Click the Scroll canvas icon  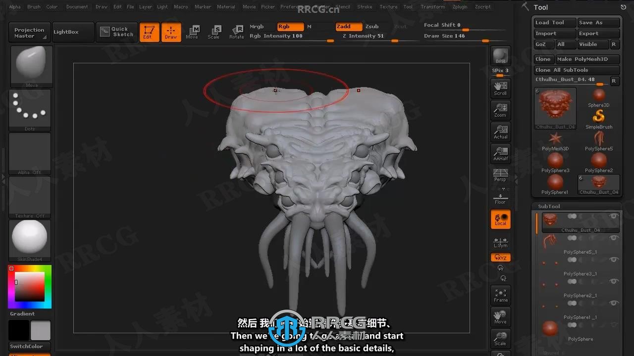tap(500, 89)
